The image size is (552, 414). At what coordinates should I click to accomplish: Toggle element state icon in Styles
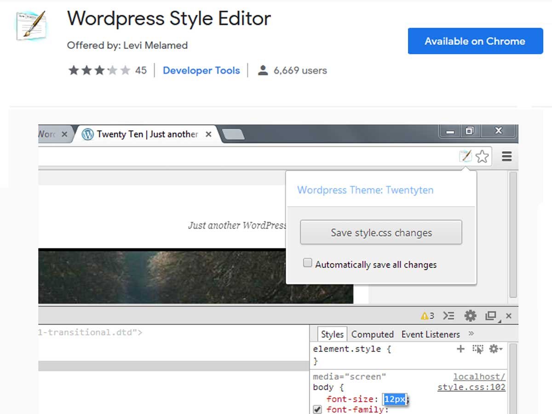pos(477,349)
